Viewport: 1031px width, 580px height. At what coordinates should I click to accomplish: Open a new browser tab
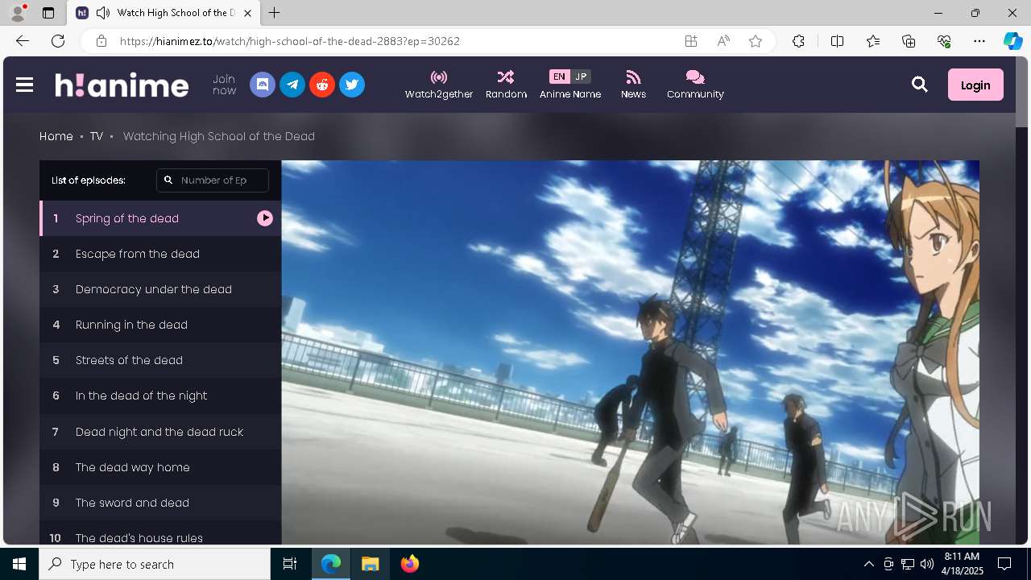coord(275,13)
